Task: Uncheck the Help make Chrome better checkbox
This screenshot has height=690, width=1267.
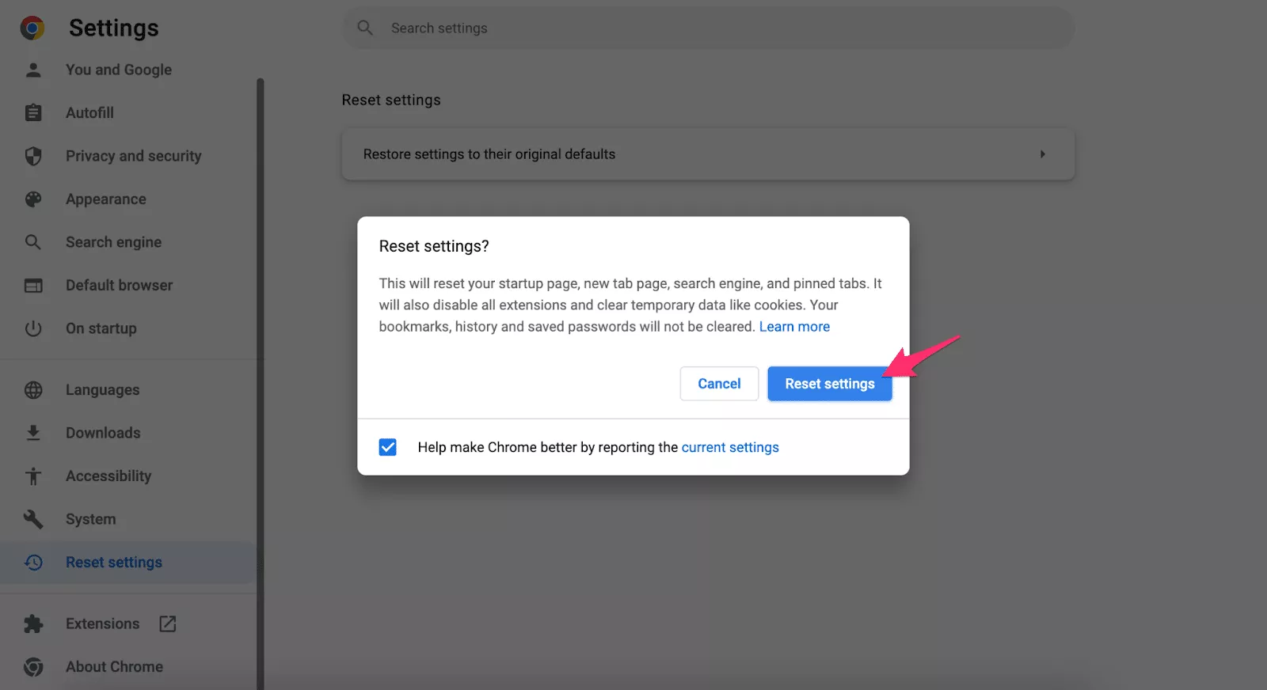Action: [388, 448]
